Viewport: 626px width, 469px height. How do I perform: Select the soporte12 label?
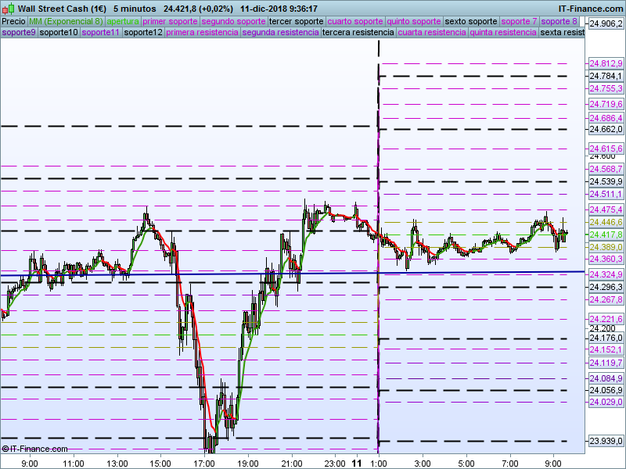coord(143,32)
